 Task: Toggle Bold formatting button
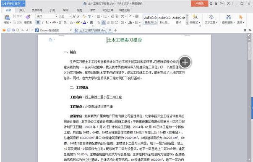[38, 22]
